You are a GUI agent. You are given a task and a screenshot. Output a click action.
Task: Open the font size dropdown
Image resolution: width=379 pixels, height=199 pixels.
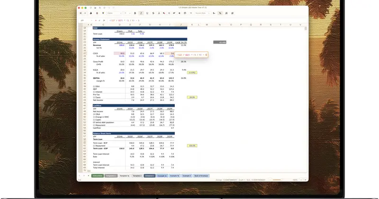pyautogui.click(x=127, y=13)
